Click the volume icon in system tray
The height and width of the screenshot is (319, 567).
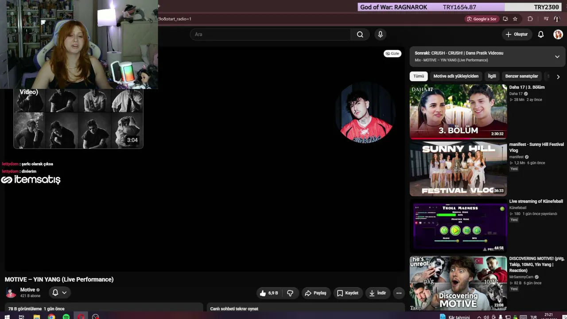(x=486, y=317)
